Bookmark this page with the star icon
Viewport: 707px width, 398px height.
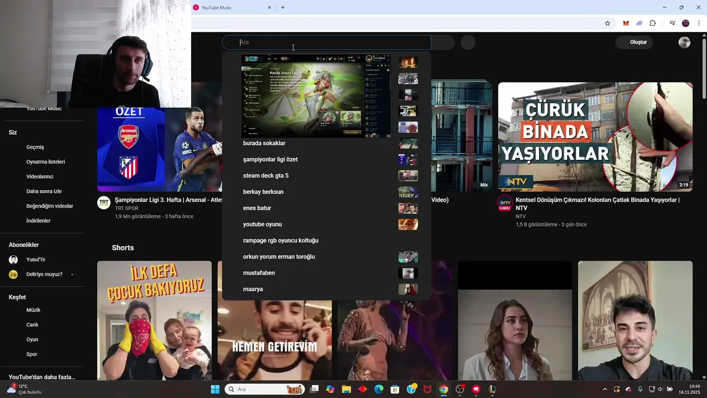(x=608, y=23)
